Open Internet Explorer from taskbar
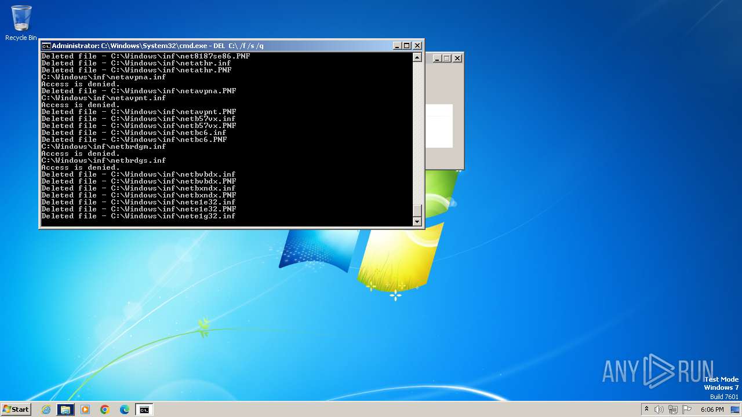This screenshot has height=417, width=742. (x=46, y=409)
